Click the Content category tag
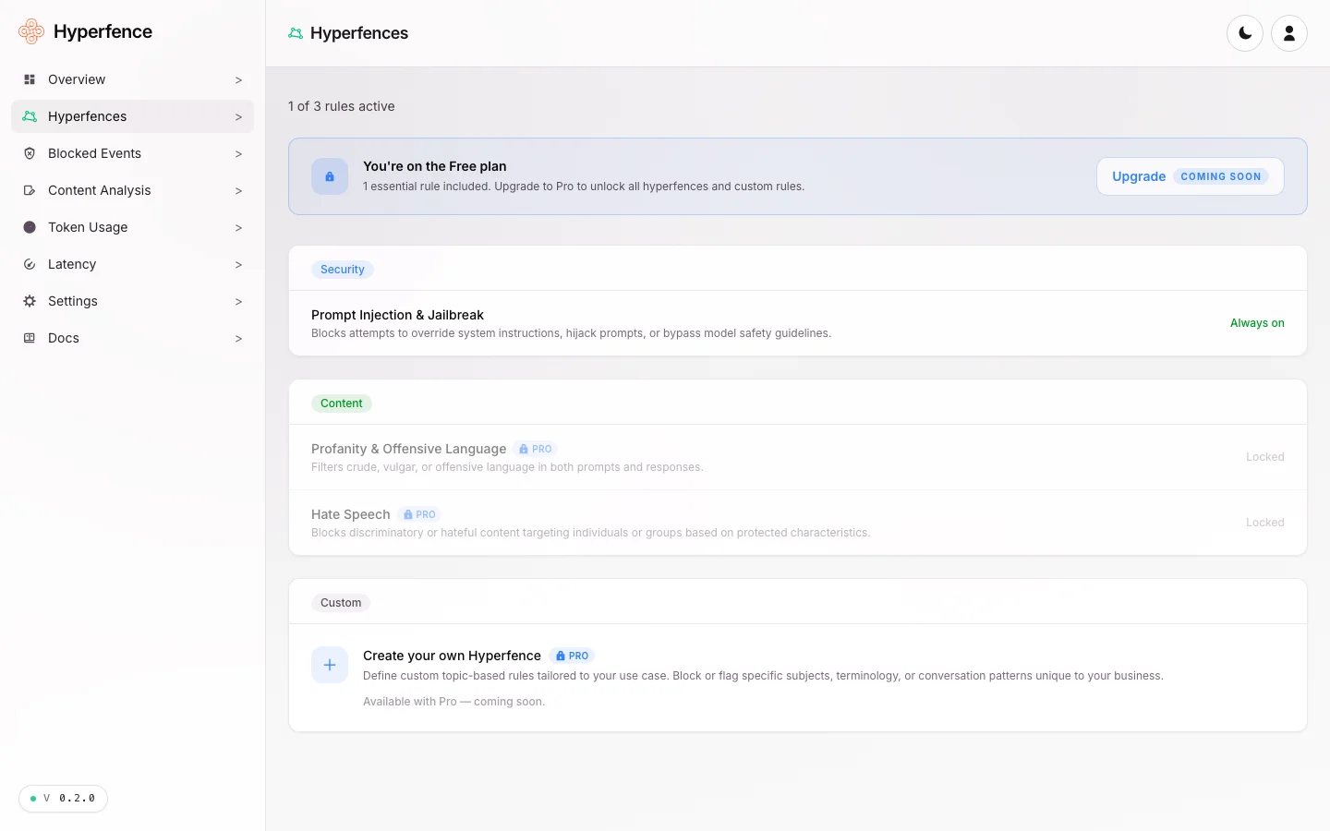This screenshot has width=1330, height=831. [341, 403]
